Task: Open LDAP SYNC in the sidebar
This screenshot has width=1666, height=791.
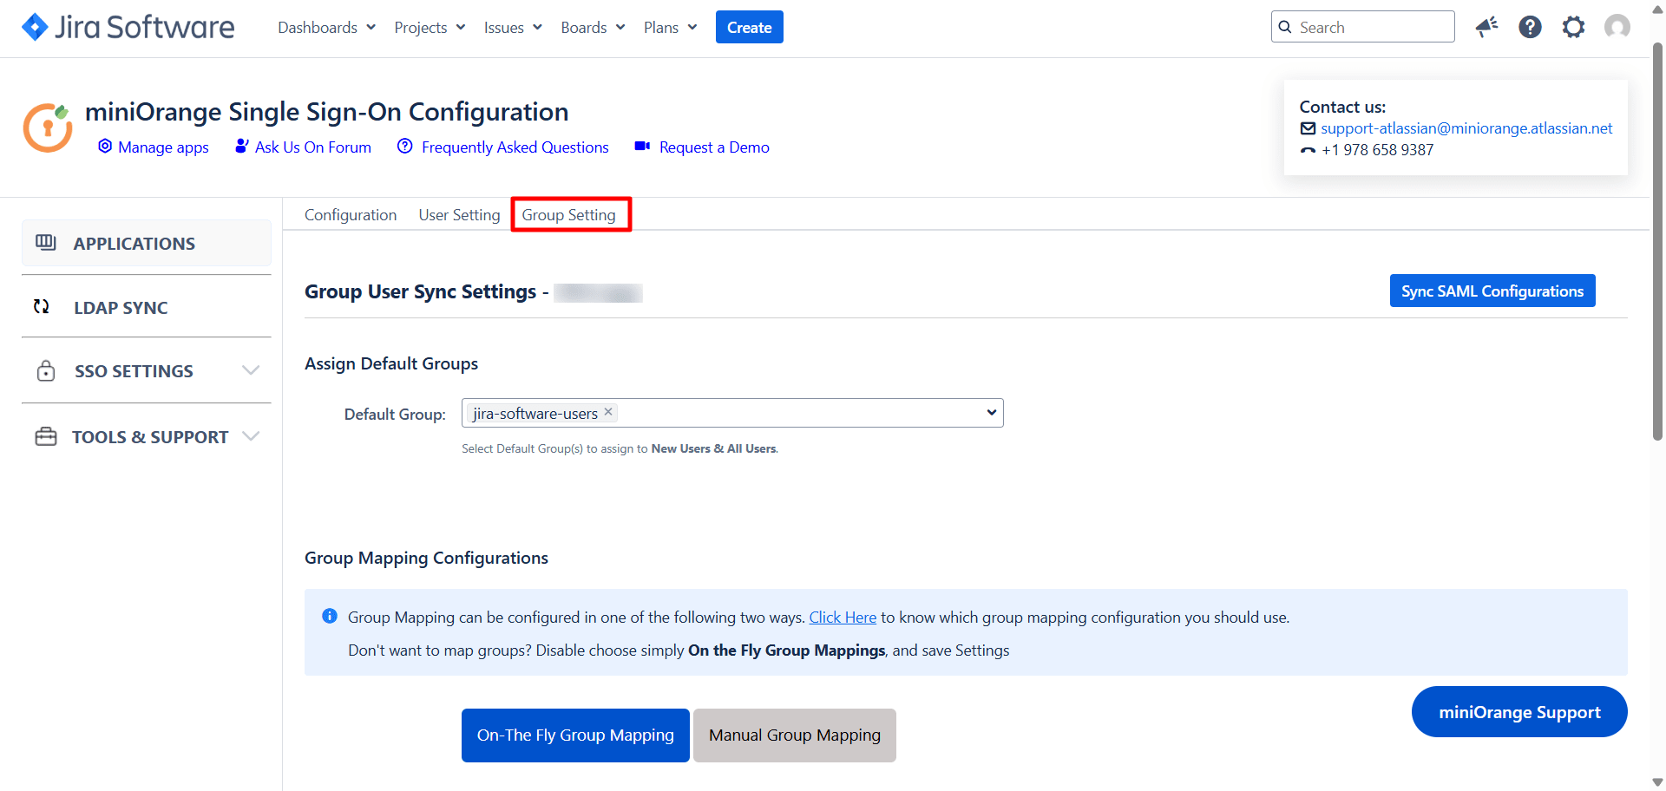Action: [x=121, y=308]
